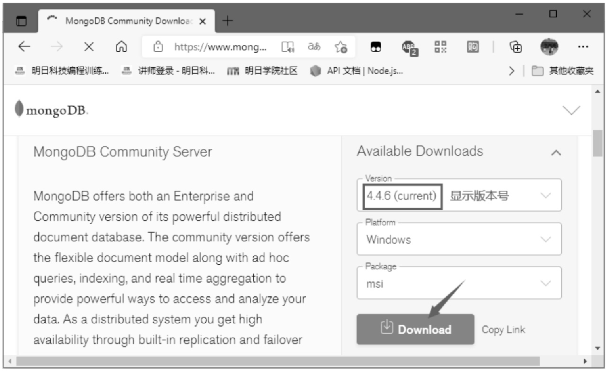
Task: Open a new tab with plus button
Action: (x=227, y=21)
